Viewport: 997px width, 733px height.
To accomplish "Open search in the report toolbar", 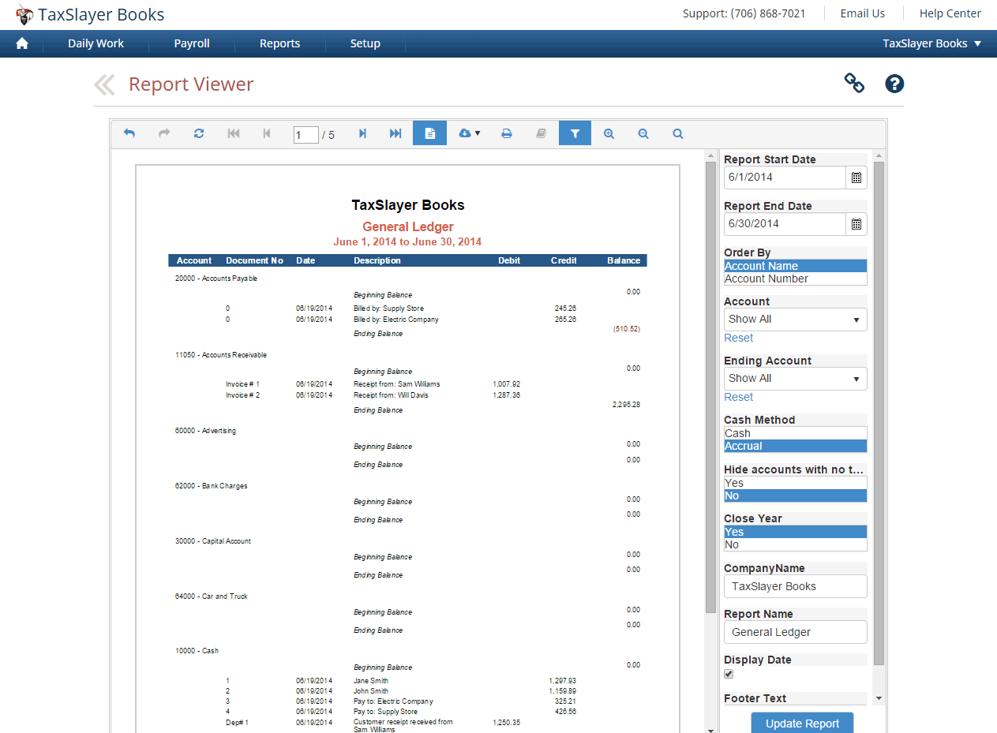I will (x=678, y=133).
